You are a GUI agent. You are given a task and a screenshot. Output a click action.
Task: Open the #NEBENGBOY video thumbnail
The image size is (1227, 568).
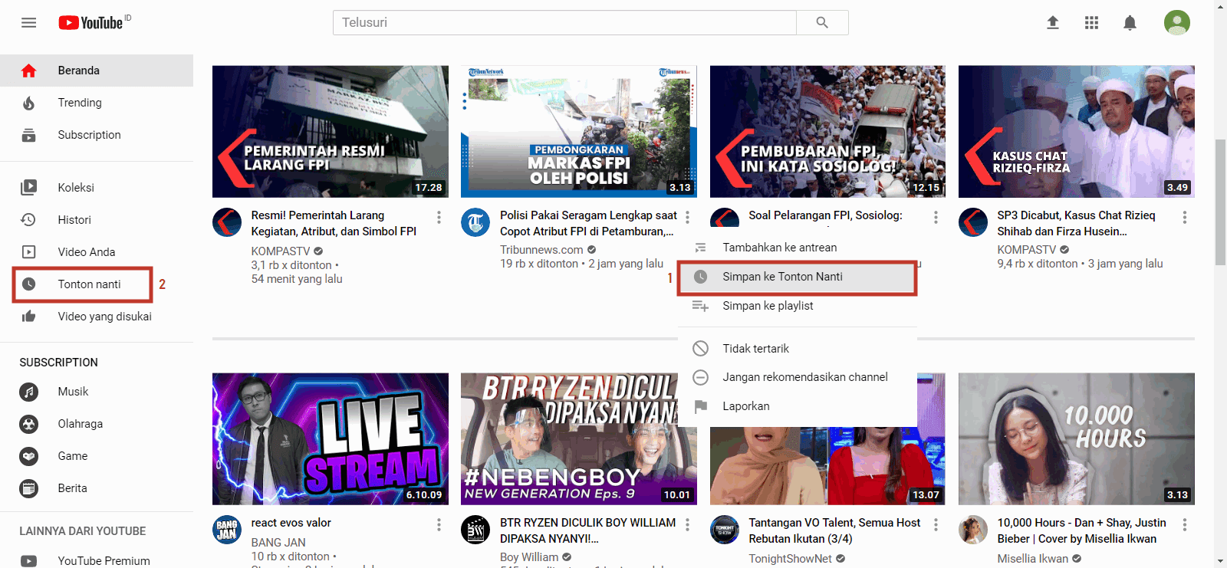tap(579, 439)
